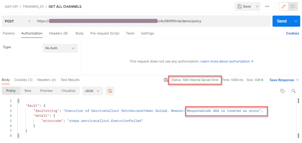Click the three-dot more options icon
Screen dimensions: 302x143
point(267,7)
